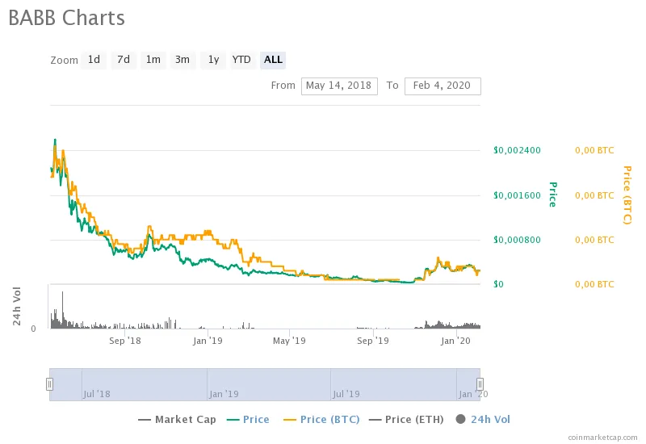Select YTD zoom range
The image size is (646, 444).
(241, 60)
